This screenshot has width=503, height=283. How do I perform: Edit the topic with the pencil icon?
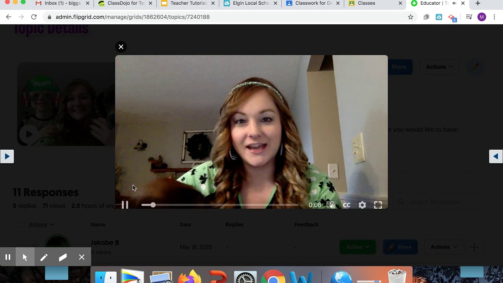pos(475,67)
